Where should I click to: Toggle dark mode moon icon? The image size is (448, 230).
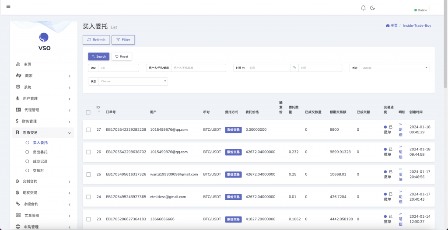[x=373, y=8]
